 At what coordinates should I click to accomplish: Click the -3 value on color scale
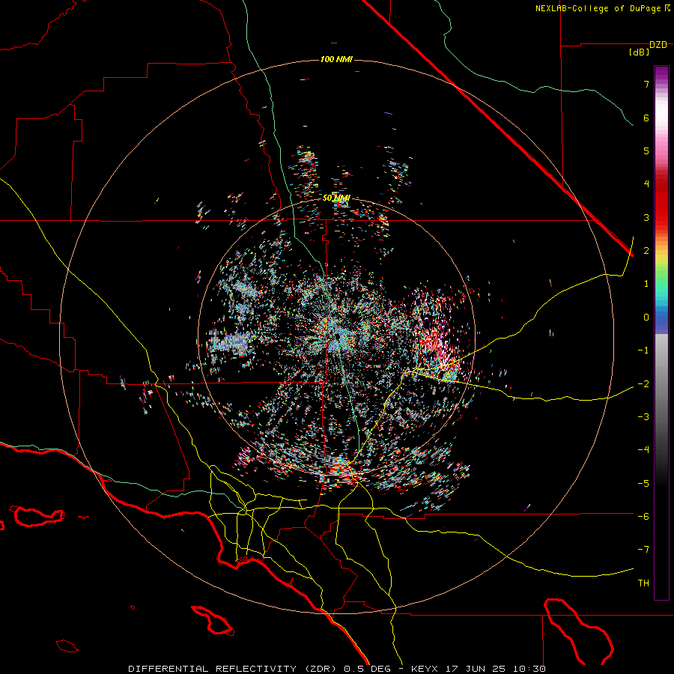click(x=643, y=417)
